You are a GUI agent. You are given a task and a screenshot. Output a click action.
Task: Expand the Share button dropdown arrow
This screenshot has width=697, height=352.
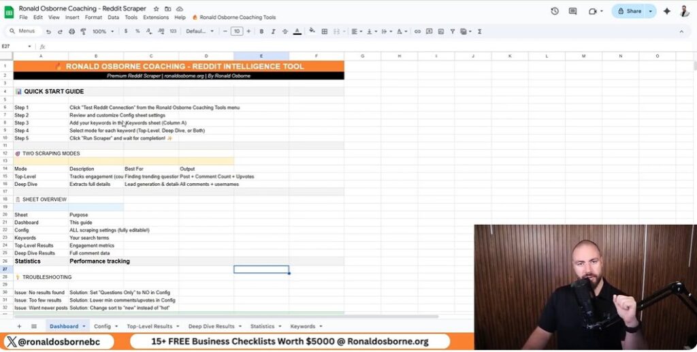click(650, 11)
